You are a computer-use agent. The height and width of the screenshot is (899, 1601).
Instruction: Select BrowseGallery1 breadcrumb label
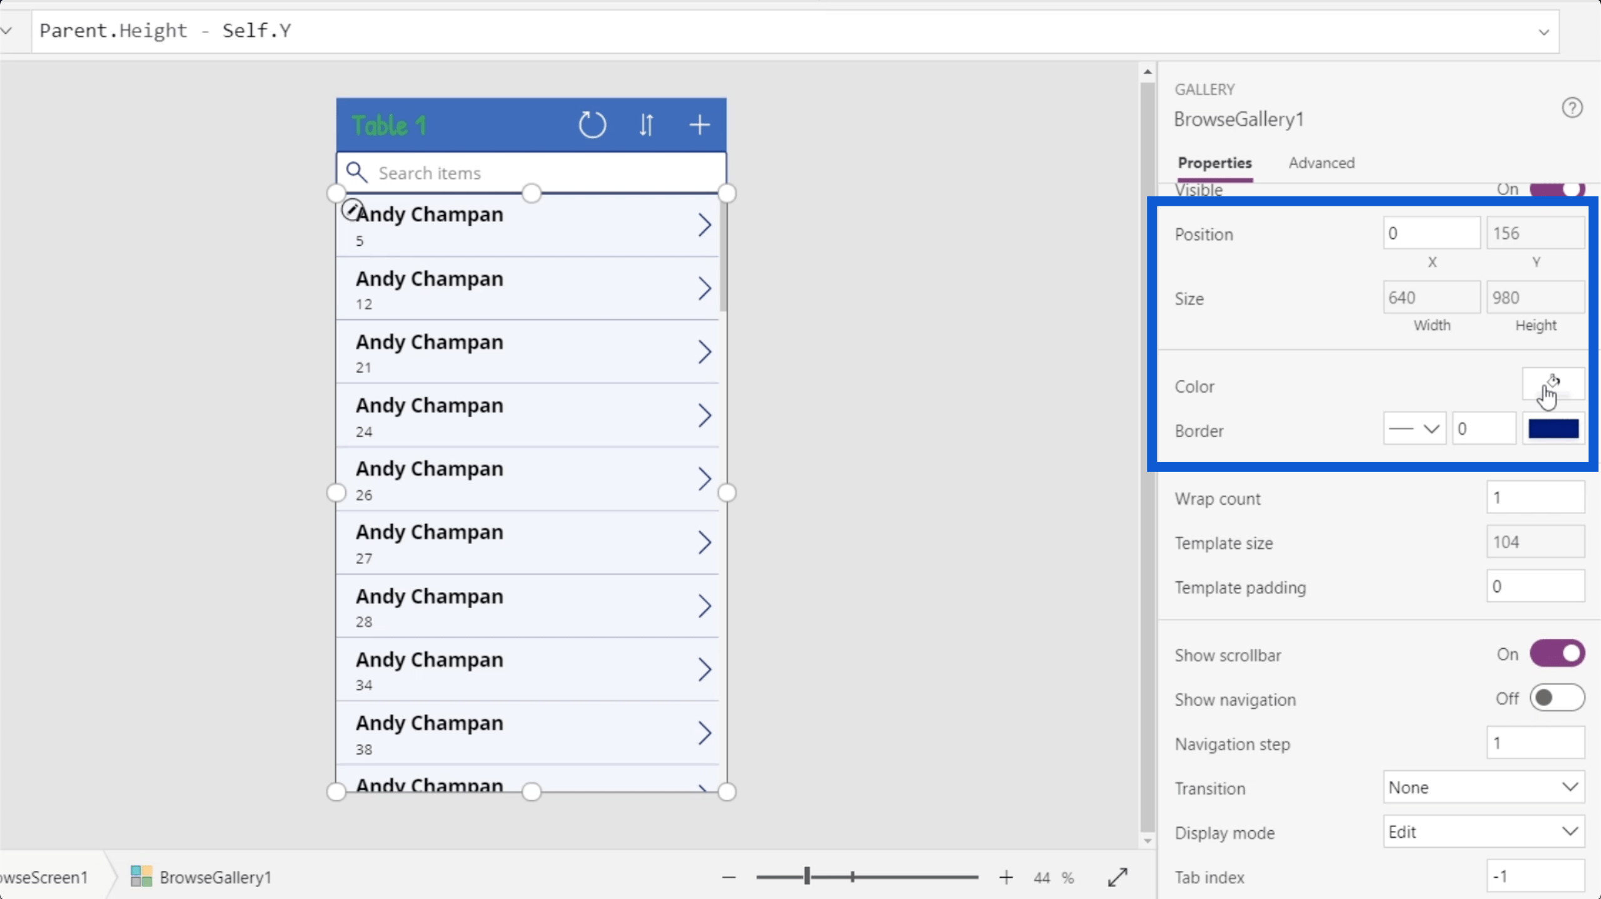pos(216,877)
